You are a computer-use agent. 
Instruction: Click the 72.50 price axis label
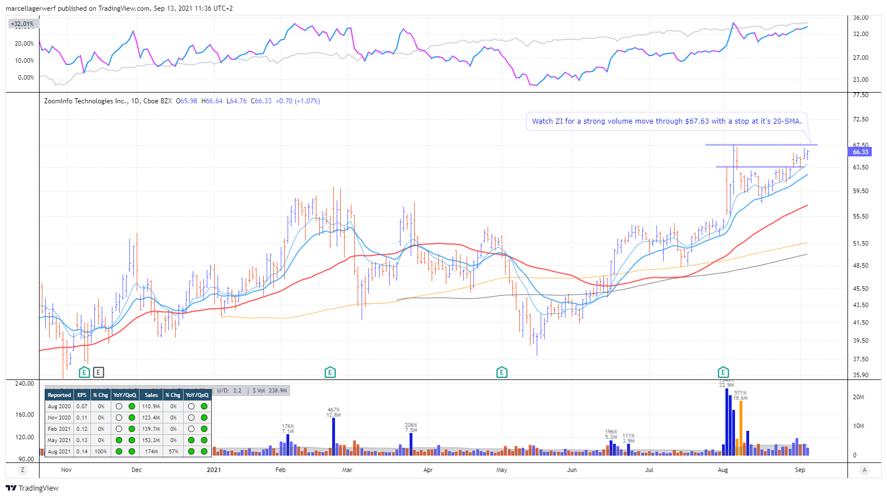point(860,119)
